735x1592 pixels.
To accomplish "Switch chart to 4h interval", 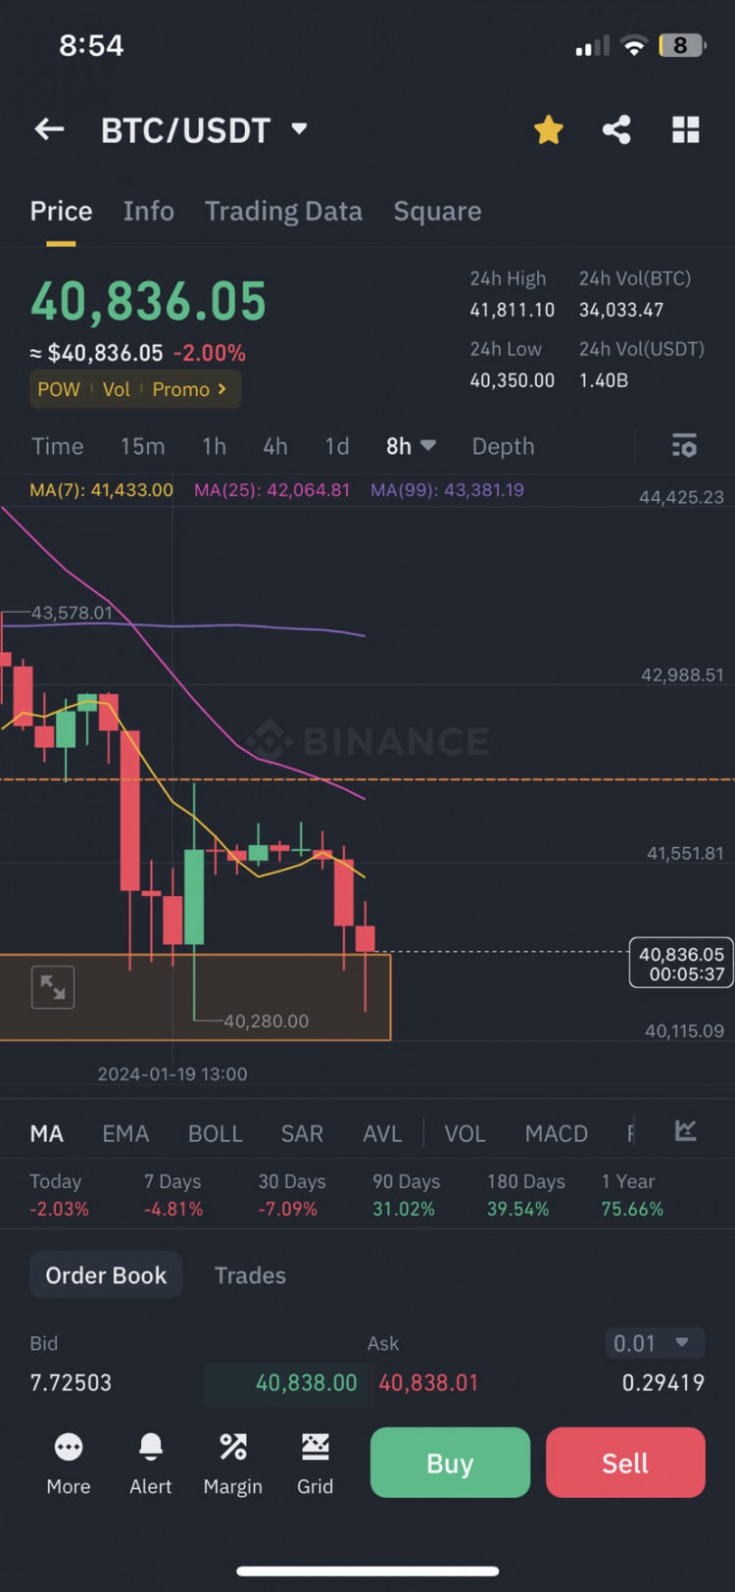I will [274, 446].
